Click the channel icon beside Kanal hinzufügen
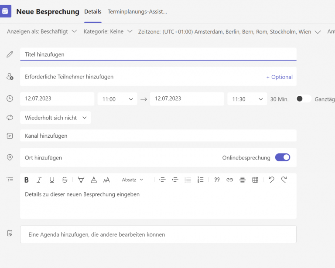This screenshot has width=335, height=268. 10,136
